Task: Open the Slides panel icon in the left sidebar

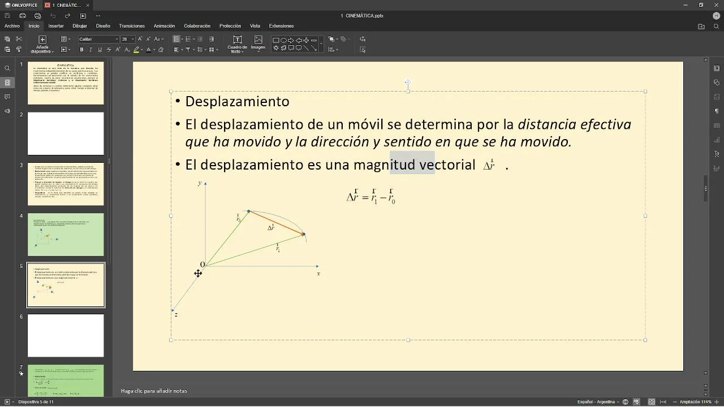Action: 7,83
